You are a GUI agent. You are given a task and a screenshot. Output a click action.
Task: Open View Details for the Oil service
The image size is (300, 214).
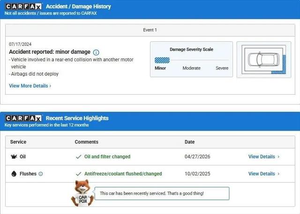[262, 157]
